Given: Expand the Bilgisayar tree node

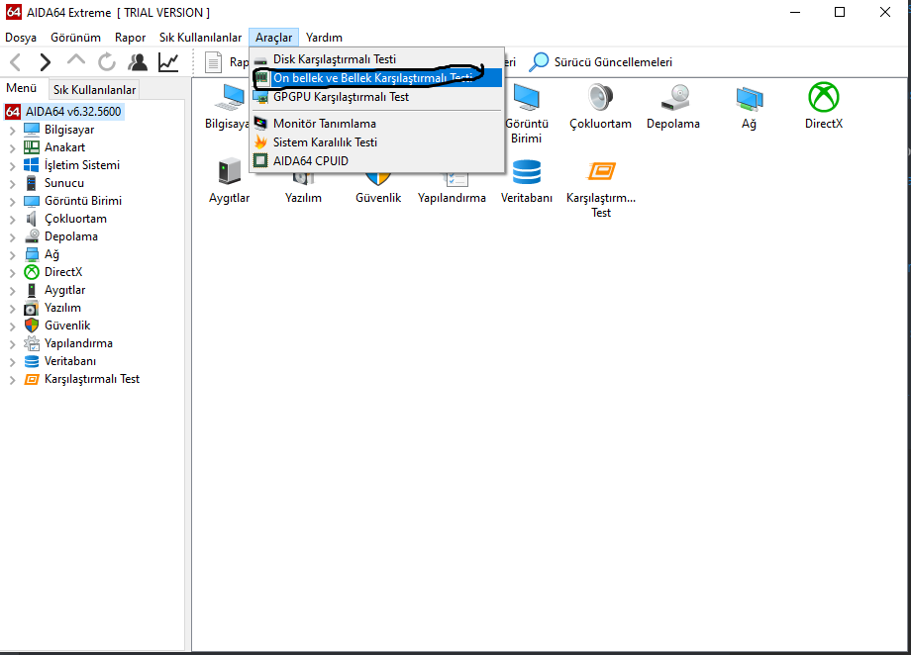Looking at the screenshot, I should (12, 130).
